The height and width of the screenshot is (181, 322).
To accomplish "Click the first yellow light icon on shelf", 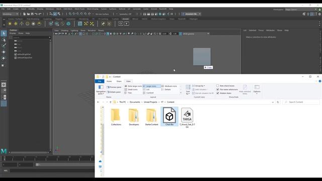I will (x=10, y=24).
